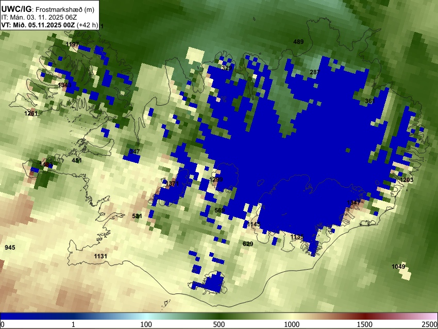Click the map value 629
This screenshot has width=438, height=329.
click(248, 244)
